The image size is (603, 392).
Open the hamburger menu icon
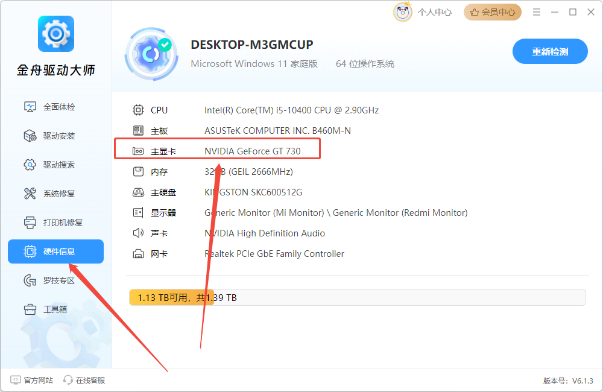click(537, 12)
